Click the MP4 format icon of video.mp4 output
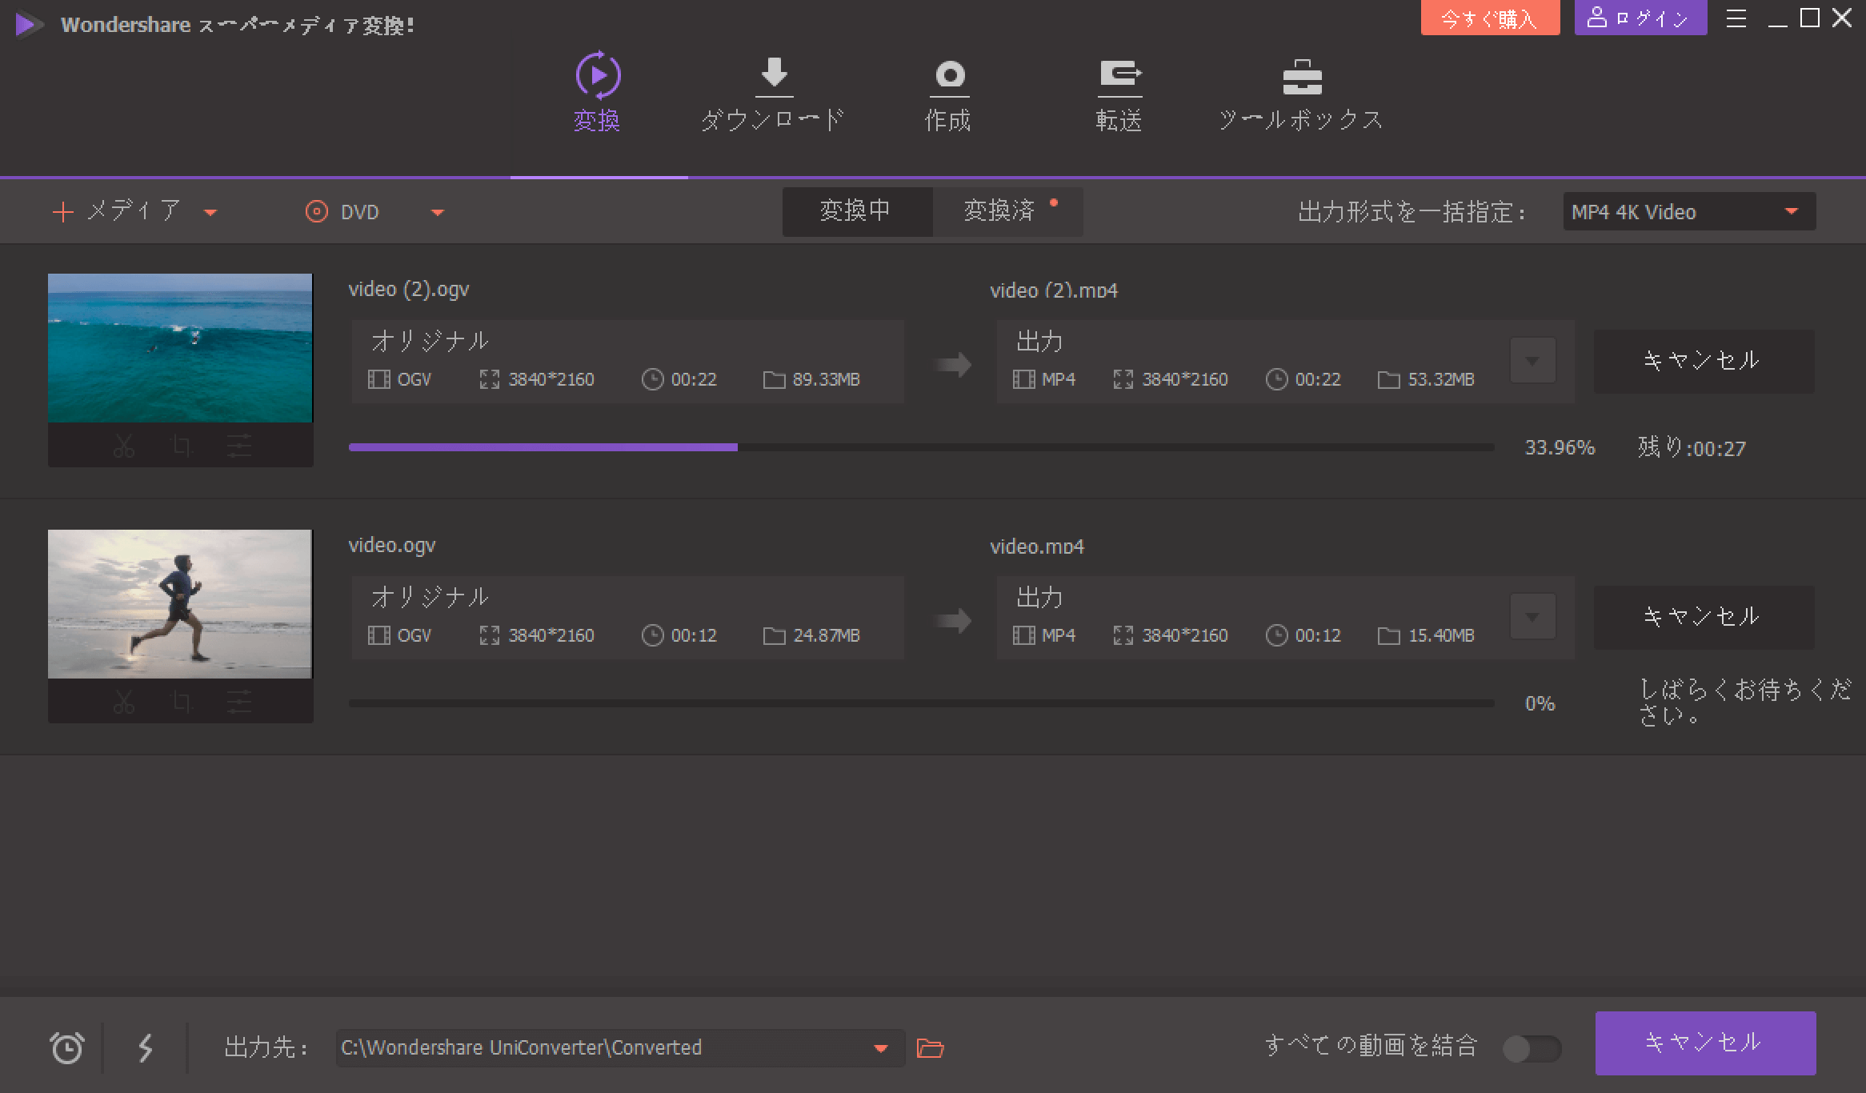Image resolution: width=1866 pixels, height=1093 pixels. pyautogui.click(x=1023, y=635)
